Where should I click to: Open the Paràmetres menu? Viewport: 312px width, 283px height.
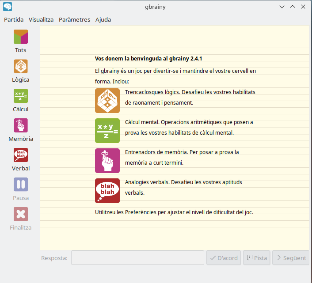coord(74,20)
